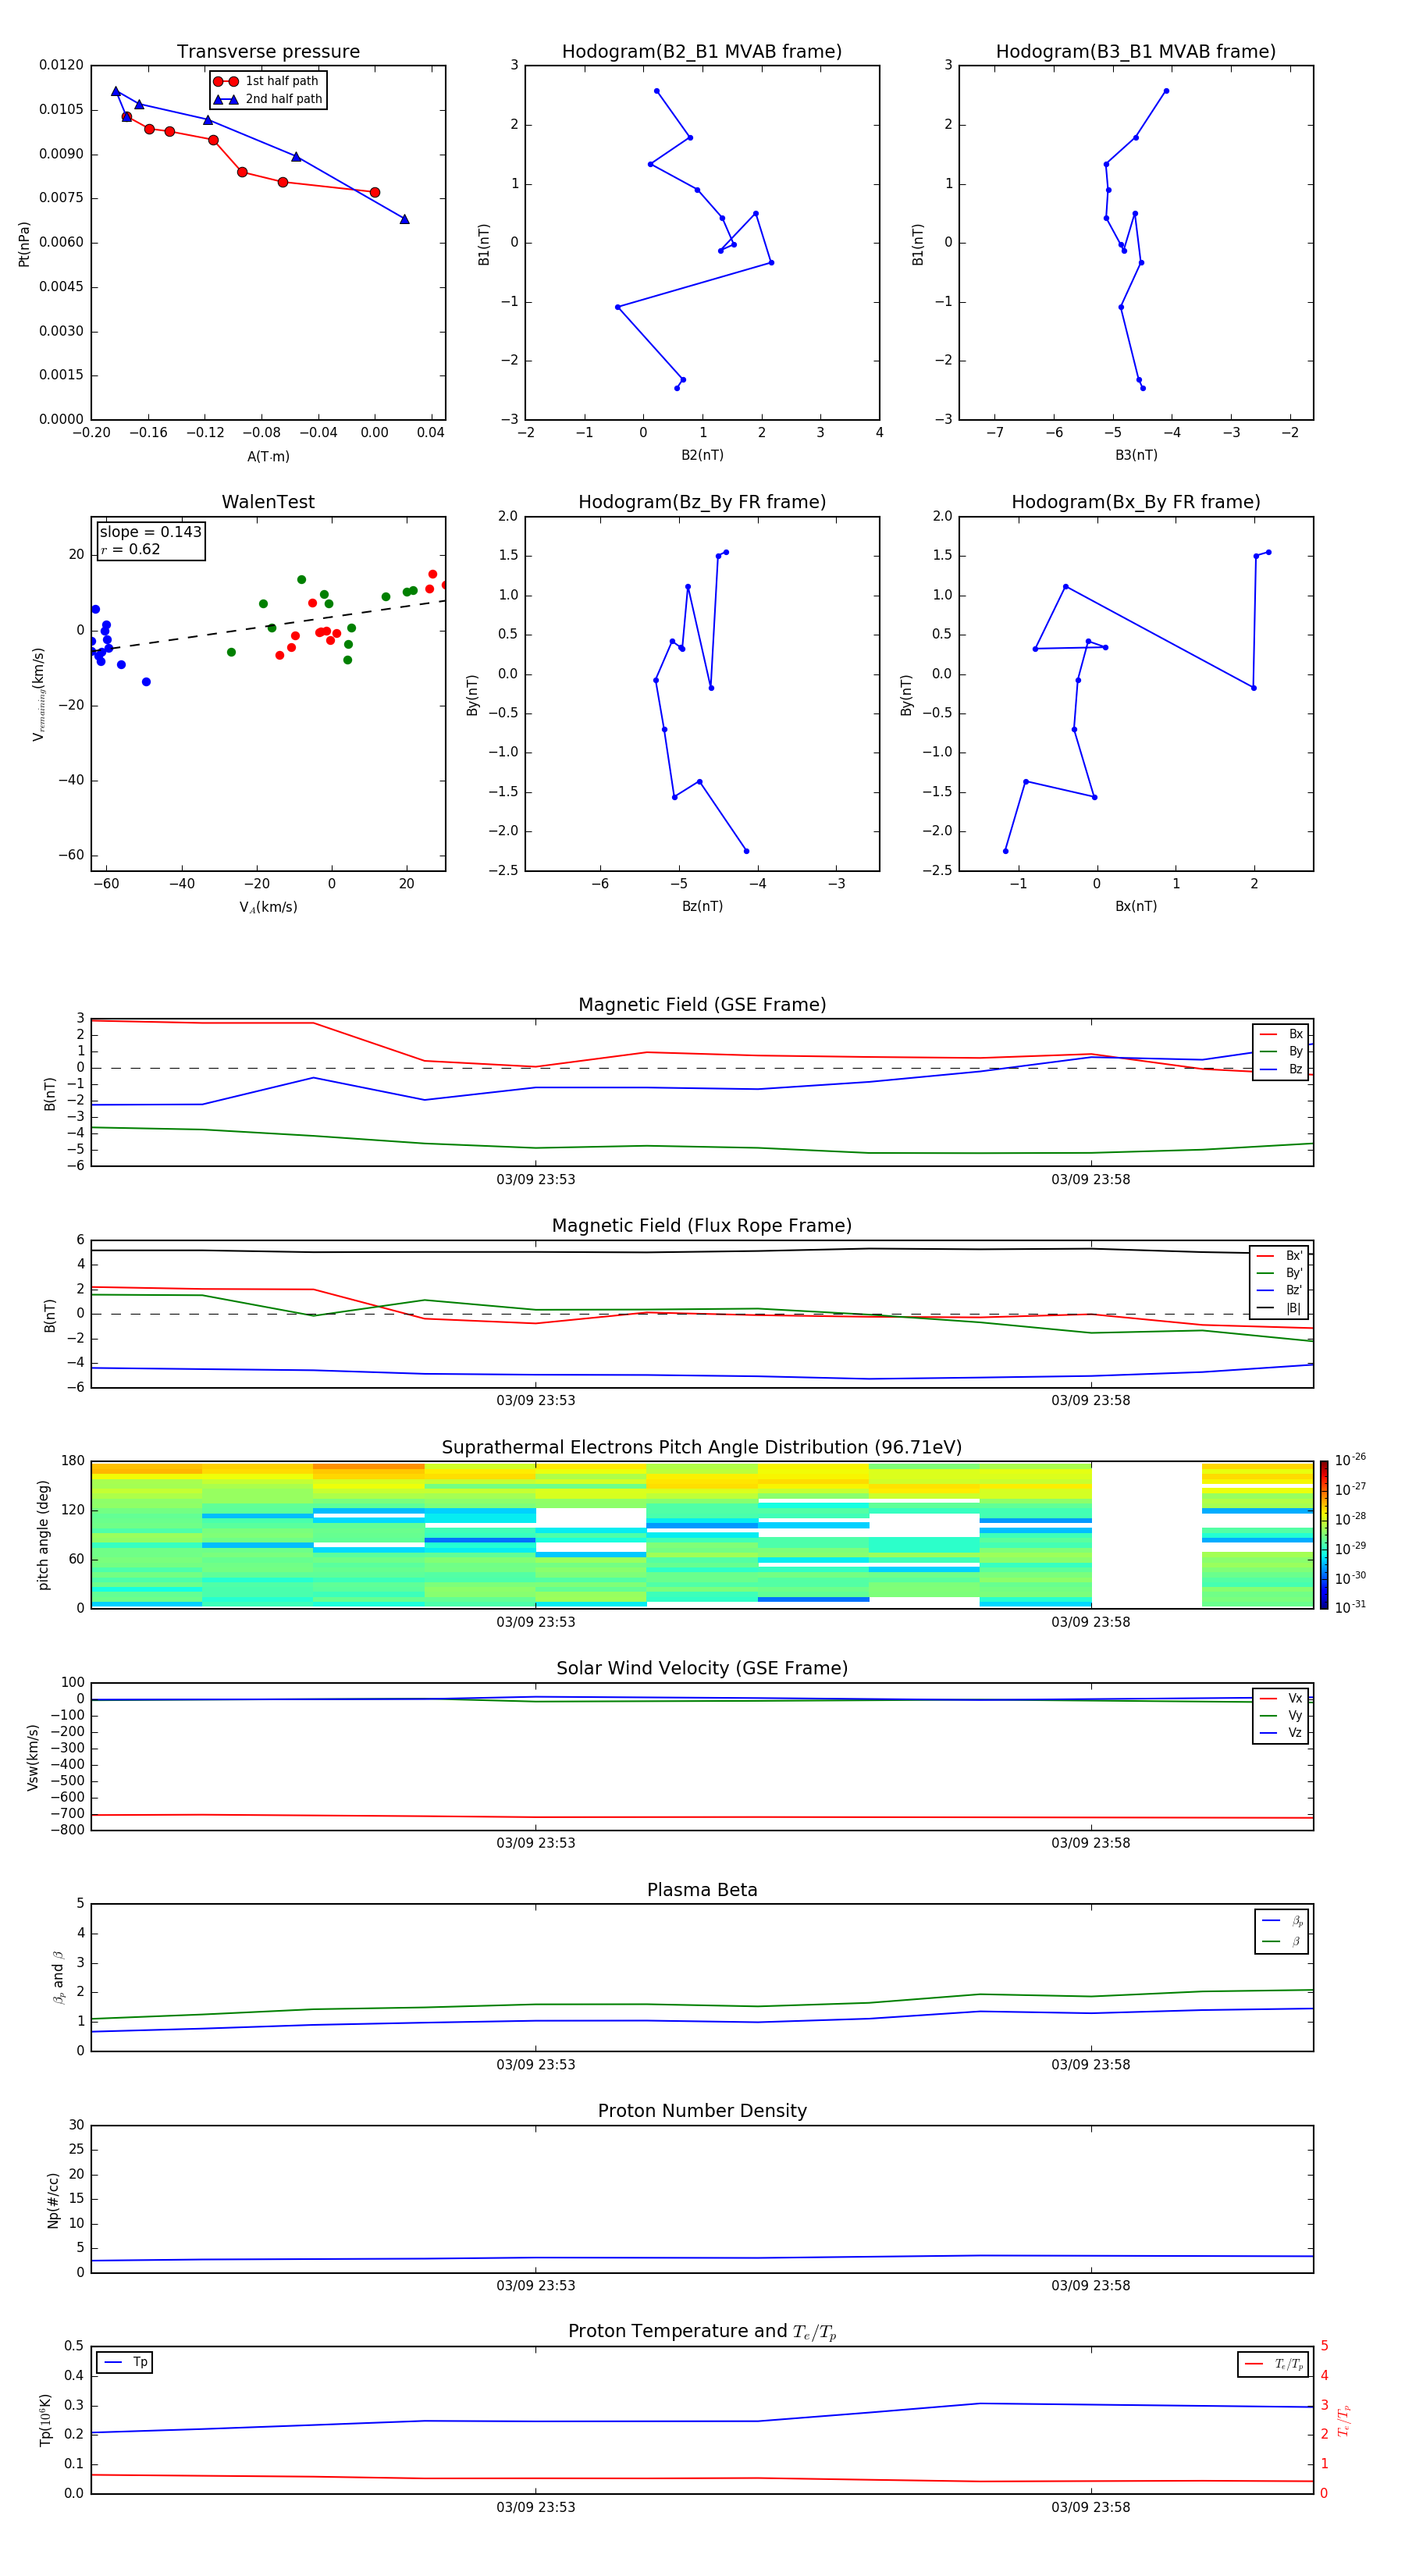The height and width of the screenshot is (2576, 1405).
Task: Click the "B3(nT)" x-axis label
Action: point(1136,455)
